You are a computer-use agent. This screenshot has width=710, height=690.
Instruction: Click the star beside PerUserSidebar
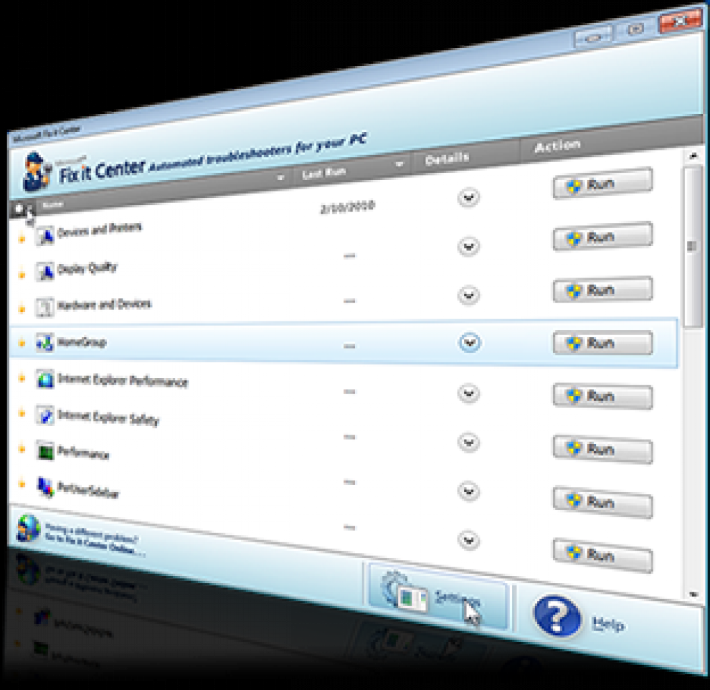[x=22, y=484]
